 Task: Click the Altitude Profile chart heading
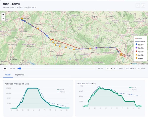17,84
